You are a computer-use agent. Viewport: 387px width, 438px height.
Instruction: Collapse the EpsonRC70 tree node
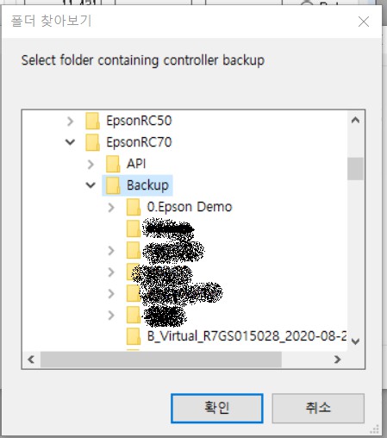(70, 142)
